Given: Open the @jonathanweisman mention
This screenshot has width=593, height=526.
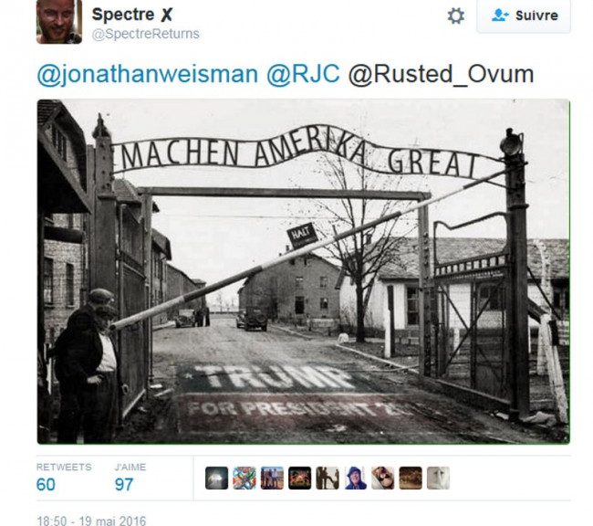Looking at the screenshot, I should [148, 74].
